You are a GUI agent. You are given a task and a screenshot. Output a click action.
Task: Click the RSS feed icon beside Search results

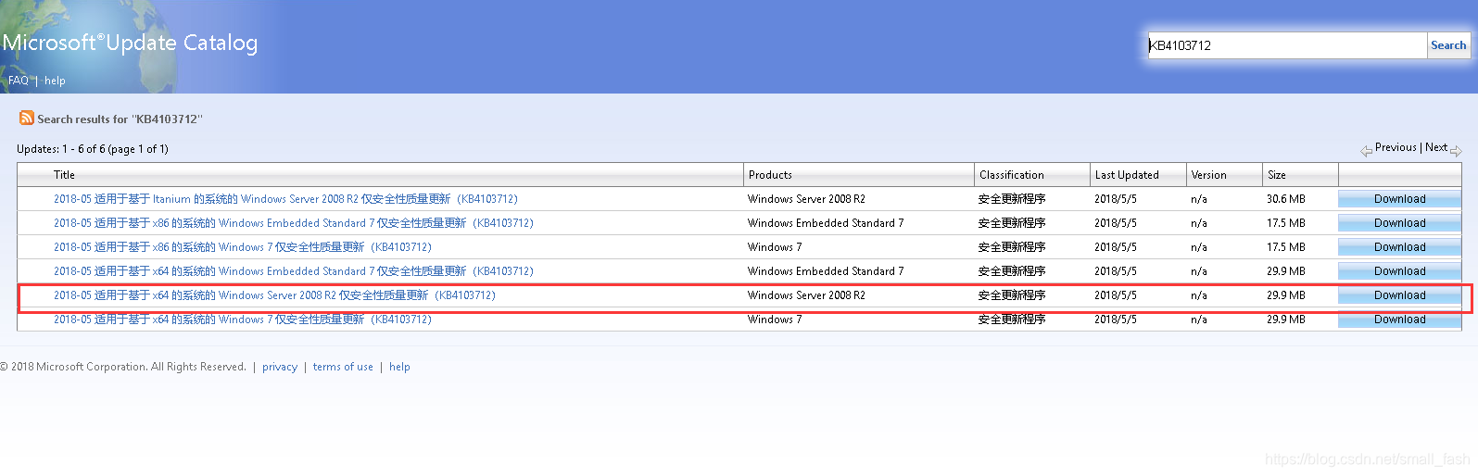click(x=27, y=119)
